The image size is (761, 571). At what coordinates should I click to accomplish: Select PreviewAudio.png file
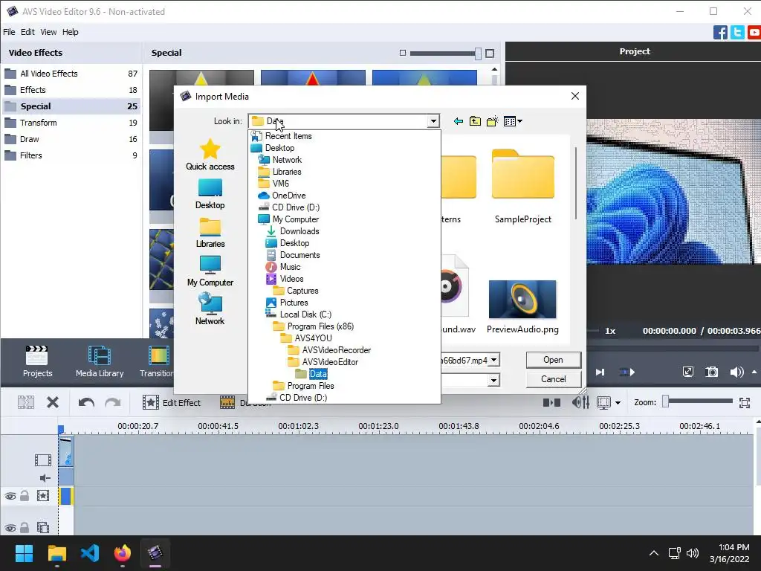(x=522, y=307)
